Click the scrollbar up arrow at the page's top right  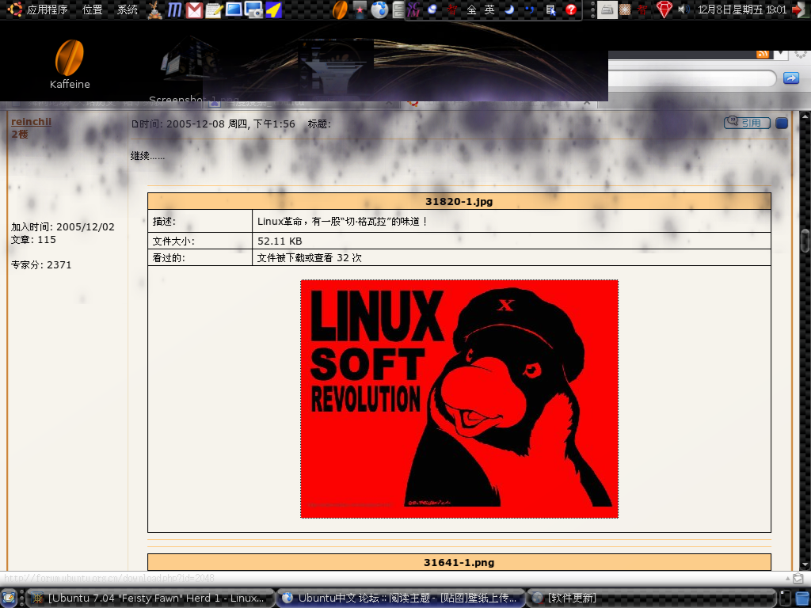[x=805, y=117]
